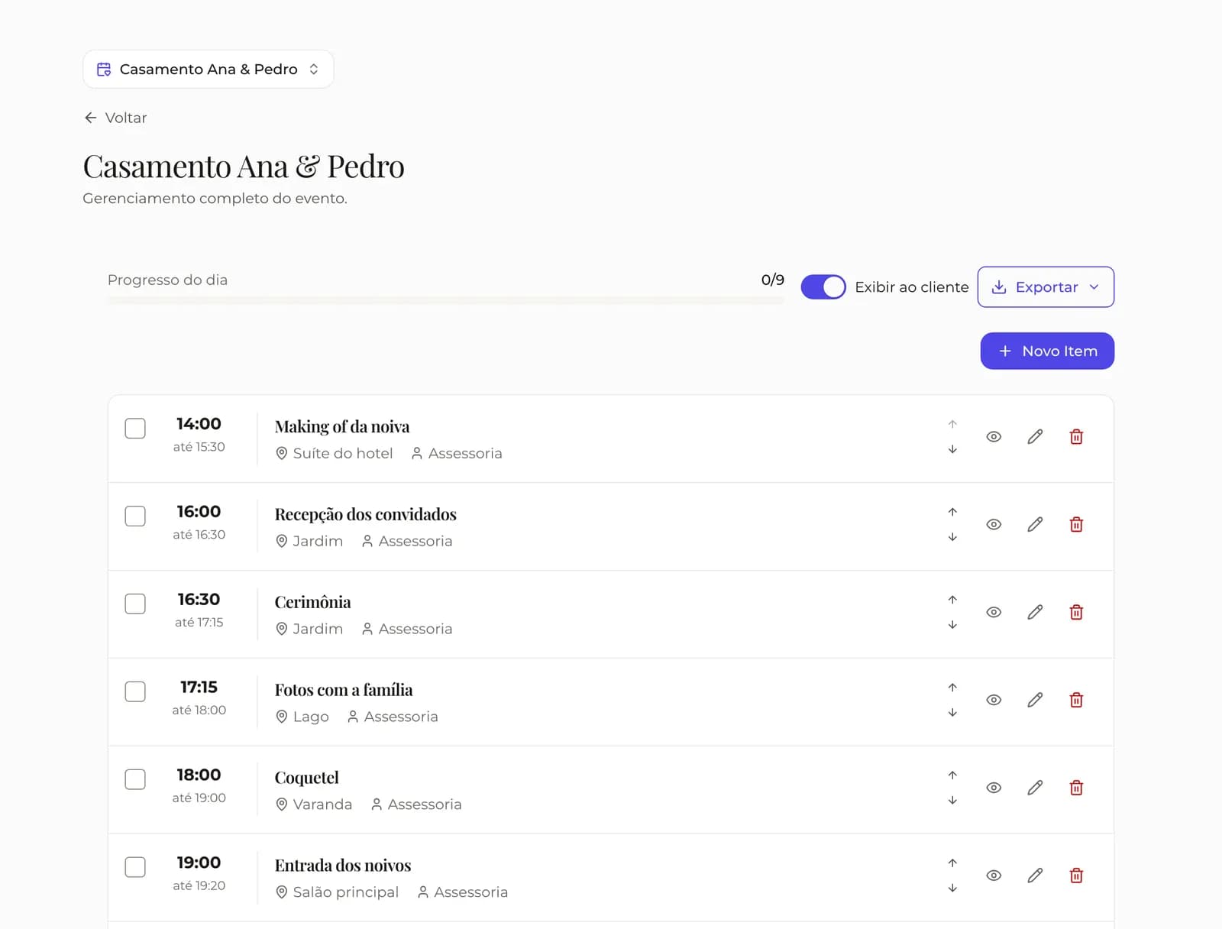Image resolution: width=1222 pixels, height=929 pixels.
Task: Toggle the eye icon for Coquetel
Action: coord(994,788)
